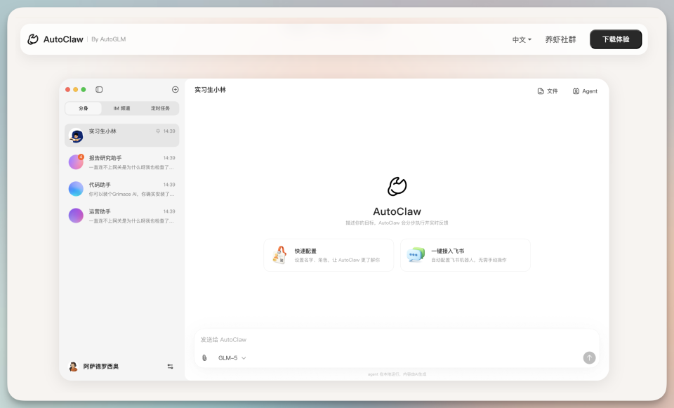Toggle the sidebar collapse icon
Image resolution: width=674 pixels, height=408 pixels.
[x=98, y=89]
